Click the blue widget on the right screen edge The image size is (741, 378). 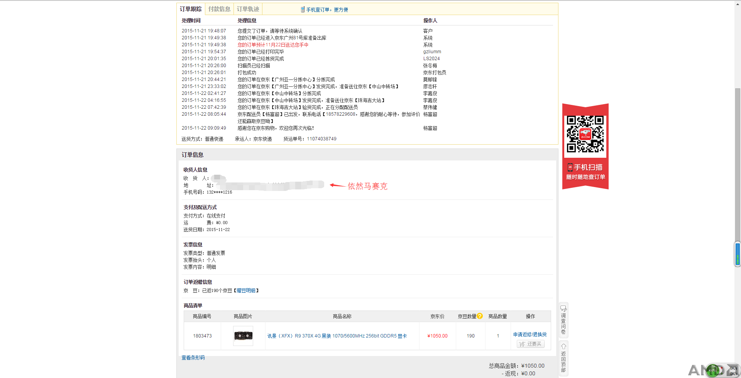point(738,254)
